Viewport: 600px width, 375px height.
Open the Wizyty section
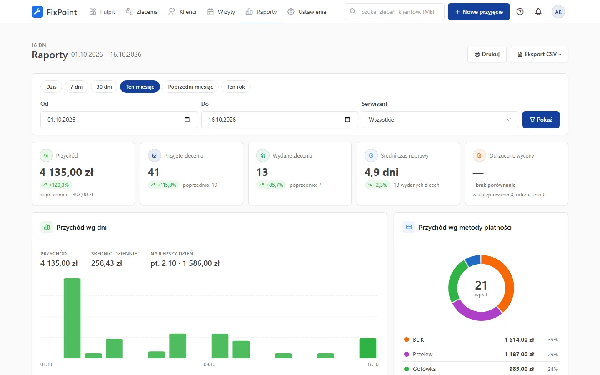(x=221, y=12)
